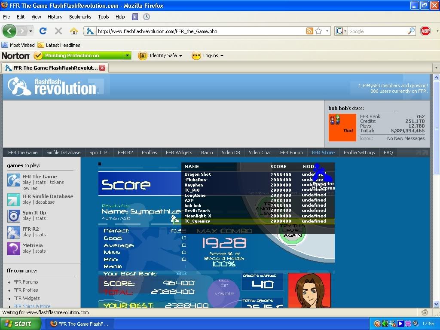440x330 pixels.
Task: Click the Spin It Up sidebar icon
Action: click(x=14, y=216)
